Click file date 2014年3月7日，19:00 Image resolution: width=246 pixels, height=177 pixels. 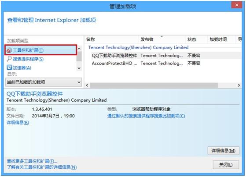[53, 116]
